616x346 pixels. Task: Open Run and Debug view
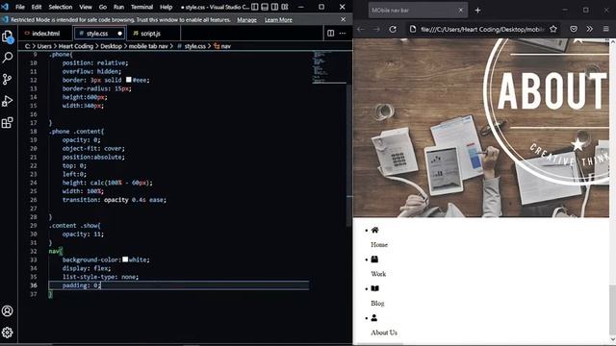click(x=8, y=101)
